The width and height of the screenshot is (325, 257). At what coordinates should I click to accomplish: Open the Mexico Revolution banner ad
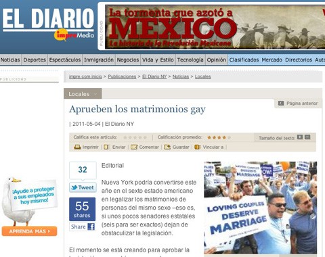click(215, 26)
